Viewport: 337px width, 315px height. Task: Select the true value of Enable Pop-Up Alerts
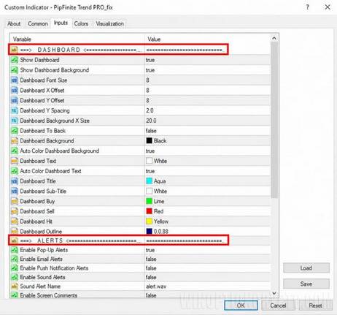150,250
